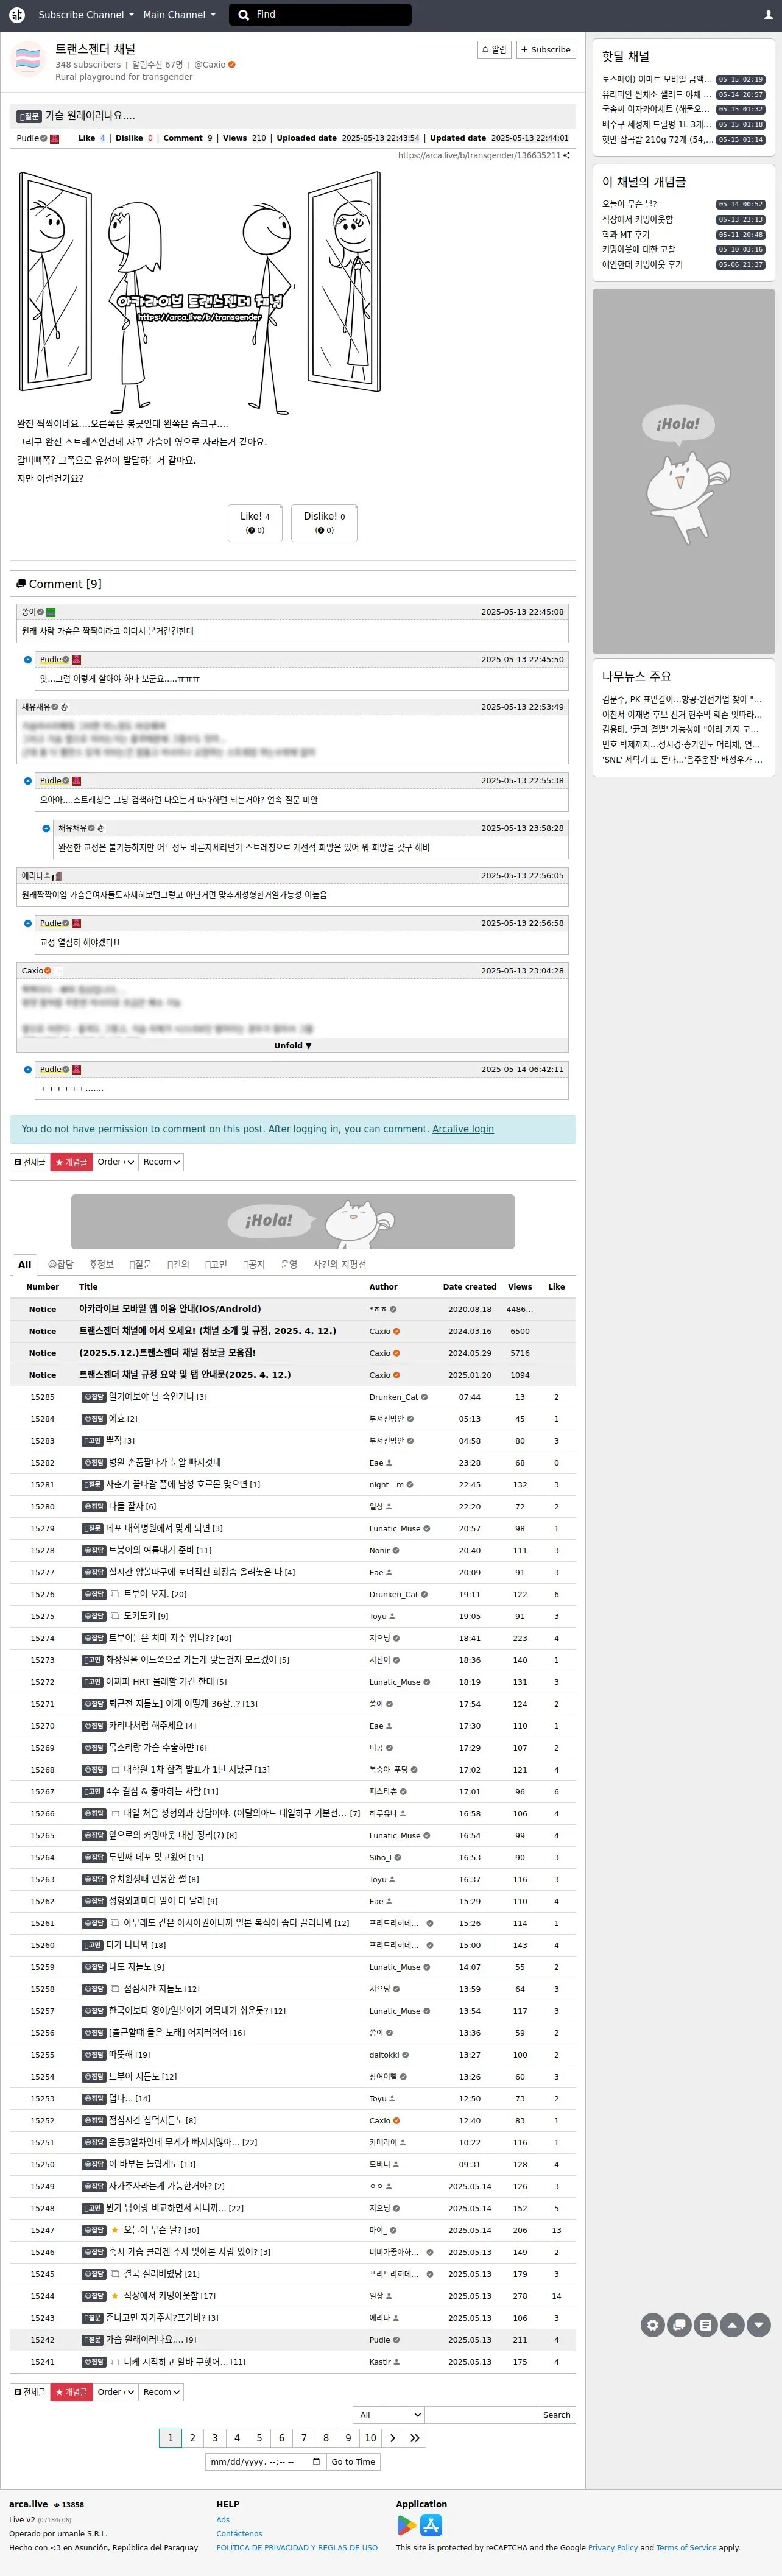Click the Subscribe button for the channel
This screenshot has height=2576, width=782.
(546, 50)
